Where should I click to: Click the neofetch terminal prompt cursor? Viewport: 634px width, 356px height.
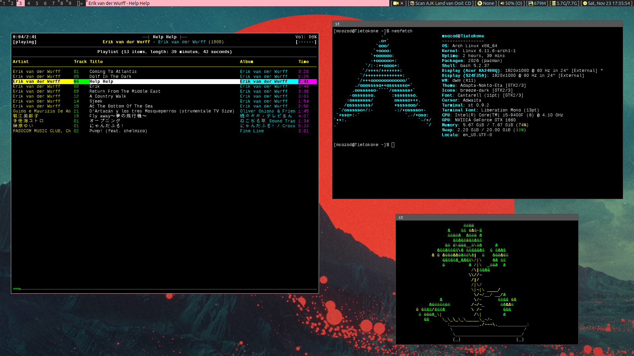pos(393,145)
